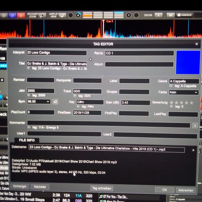This screenshot has height=202, width=202.
Task: Close the Tag Editor dialog
Action: [196, 44]
